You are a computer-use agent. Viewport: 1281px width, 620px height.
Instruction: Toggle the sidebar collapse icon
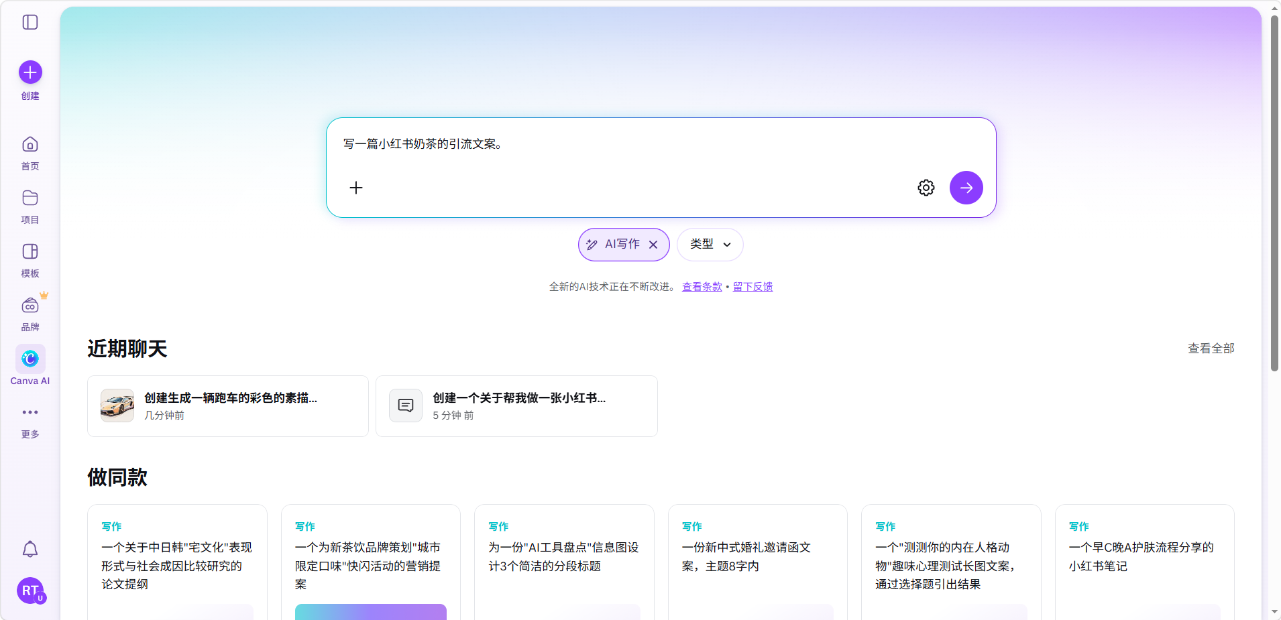(x=30, y=22)
